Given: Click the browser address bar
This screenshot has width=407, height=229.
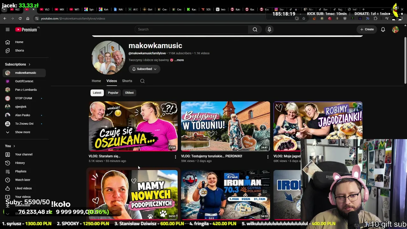Looking at the screenshot, I should tap(165, 18).
